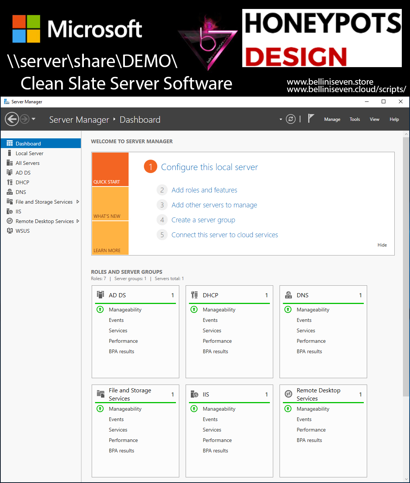Click Connect this server to cloud services

224,235
